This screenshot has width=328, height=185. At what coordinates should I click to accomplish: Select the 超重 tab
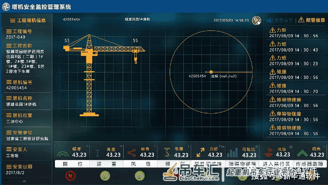click(106, 164)
